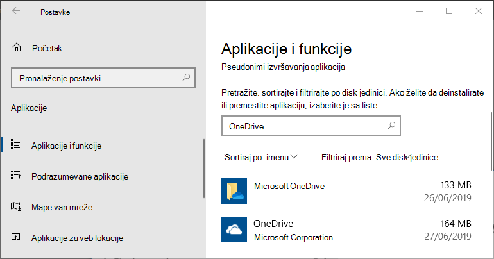Screen dimensions: 494x259
Task: Open the Početak home icon
Action: [x=17, y=47]
